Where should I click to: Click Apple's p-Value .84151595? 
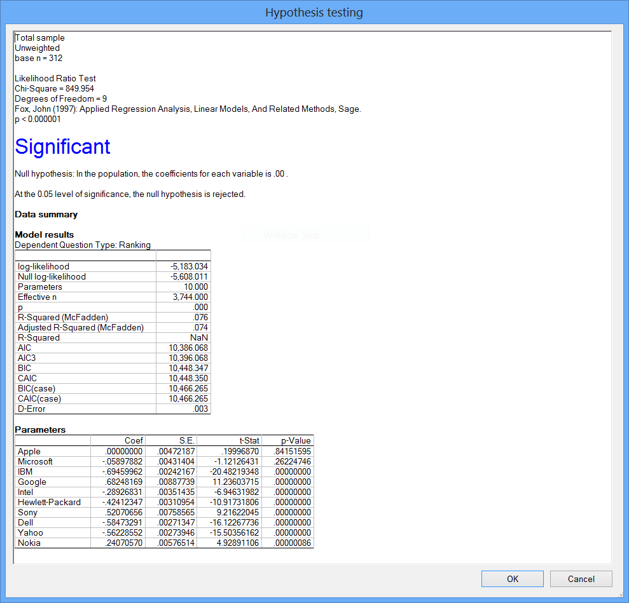pyautogui.click(x=293, y=451)
